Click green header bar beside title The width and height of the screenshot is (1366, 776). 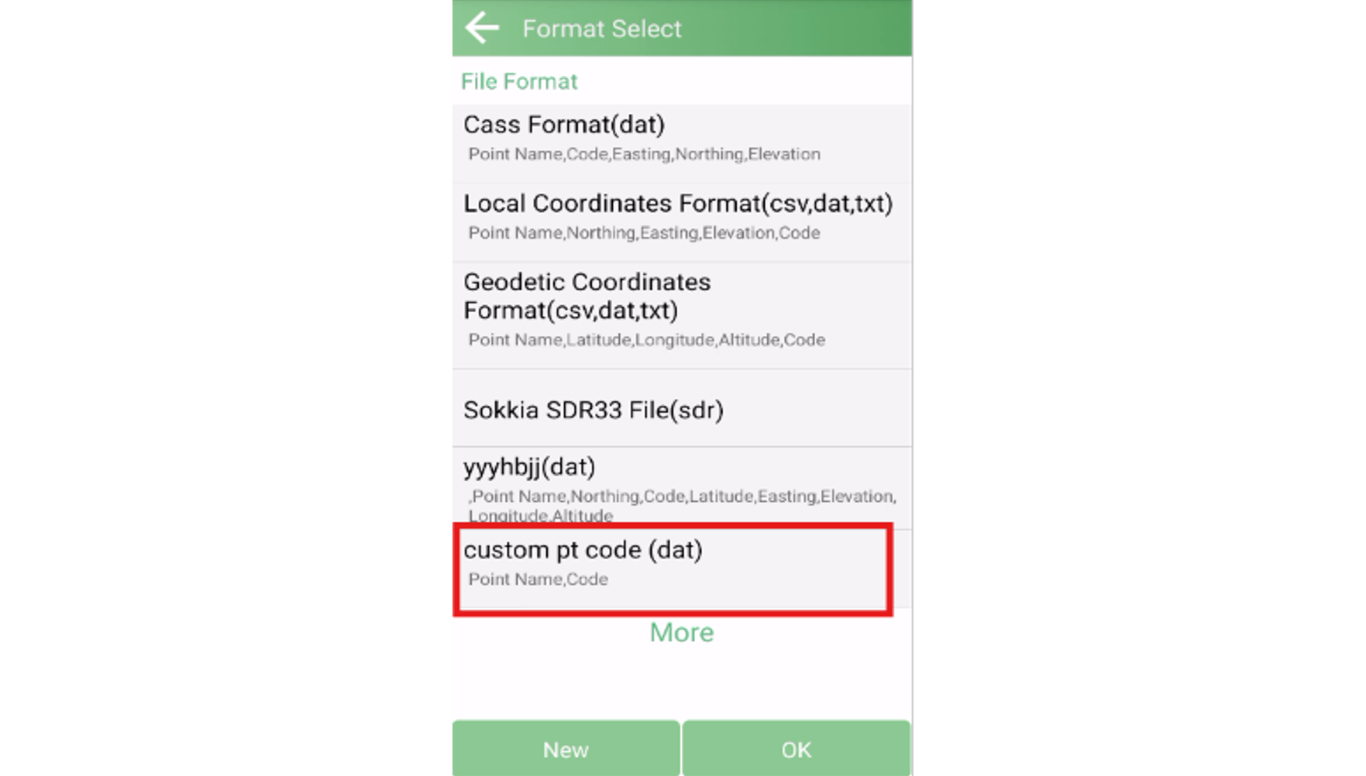click(x=797, y=28)
